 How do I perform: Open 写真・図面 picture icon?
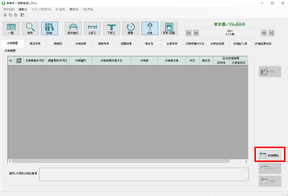coord(169,29)
